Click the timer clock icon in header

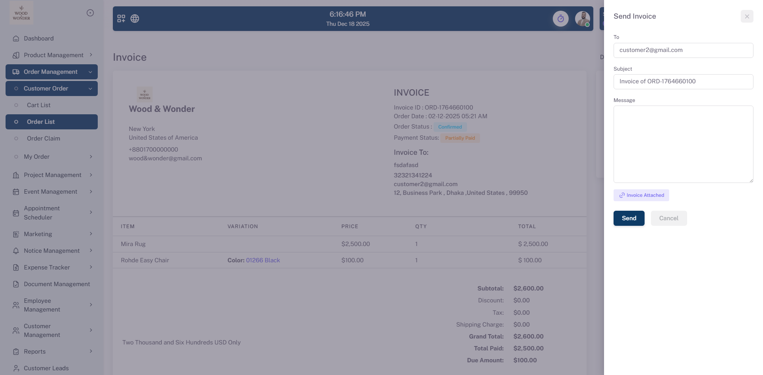[560, 19]
